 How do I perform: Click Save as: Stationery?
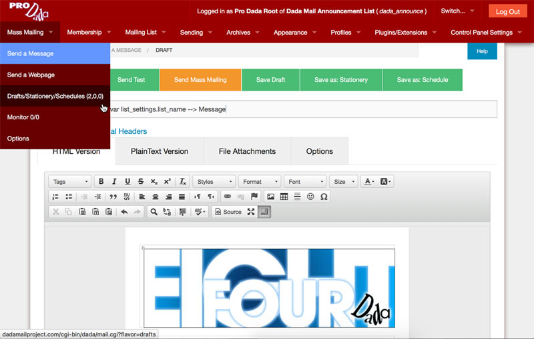(x=341, y=80)
